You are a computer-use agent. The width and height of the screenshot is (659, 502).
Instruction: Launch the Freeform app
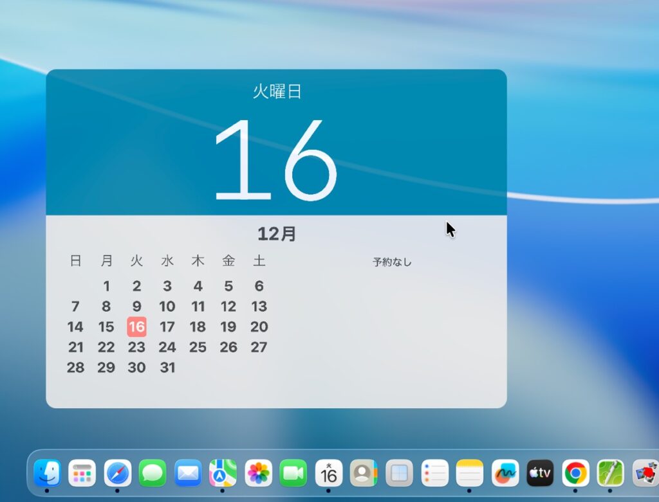[x=505, y=474]
